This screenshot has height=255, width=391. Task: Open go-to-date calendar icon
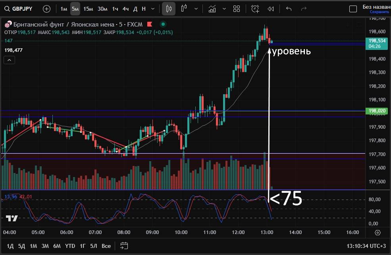coord(124,245)
